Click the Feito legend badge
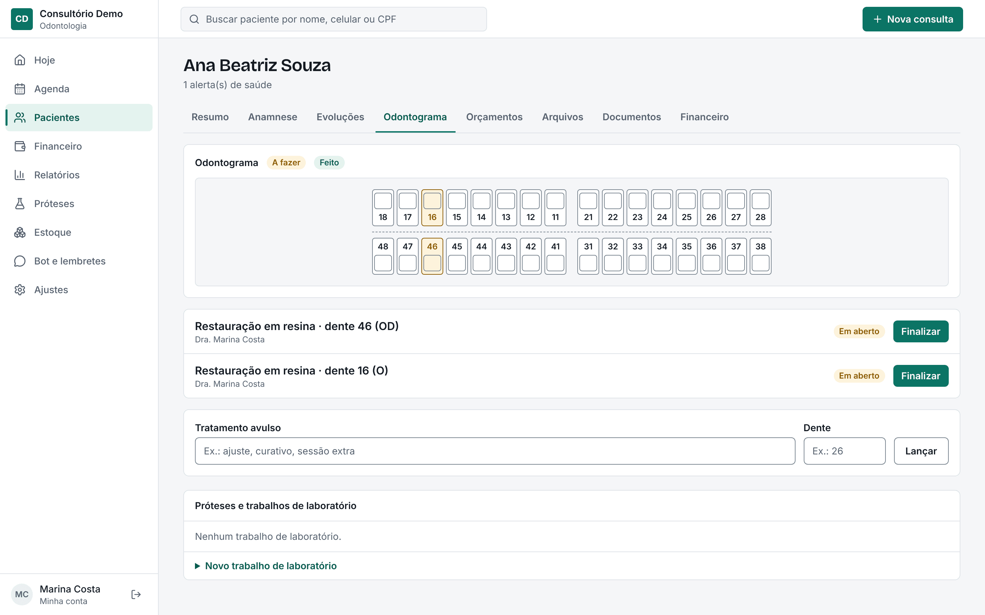 pos(329,163)
